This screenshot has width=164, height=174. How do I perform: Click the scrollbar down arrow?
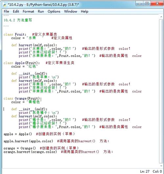tap(161, 166)
